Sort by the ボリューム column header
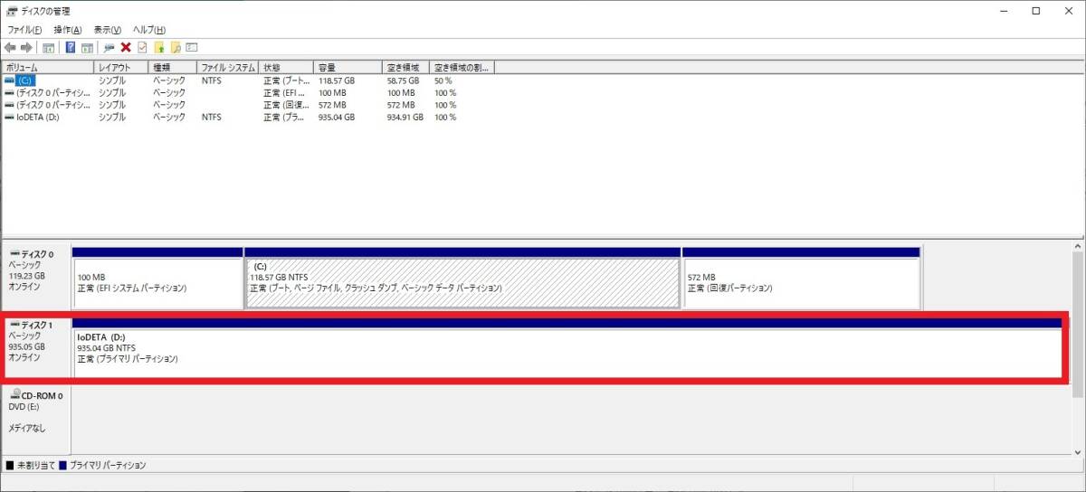The height and width of the screenshot is (492, 1086). point(48,68)
